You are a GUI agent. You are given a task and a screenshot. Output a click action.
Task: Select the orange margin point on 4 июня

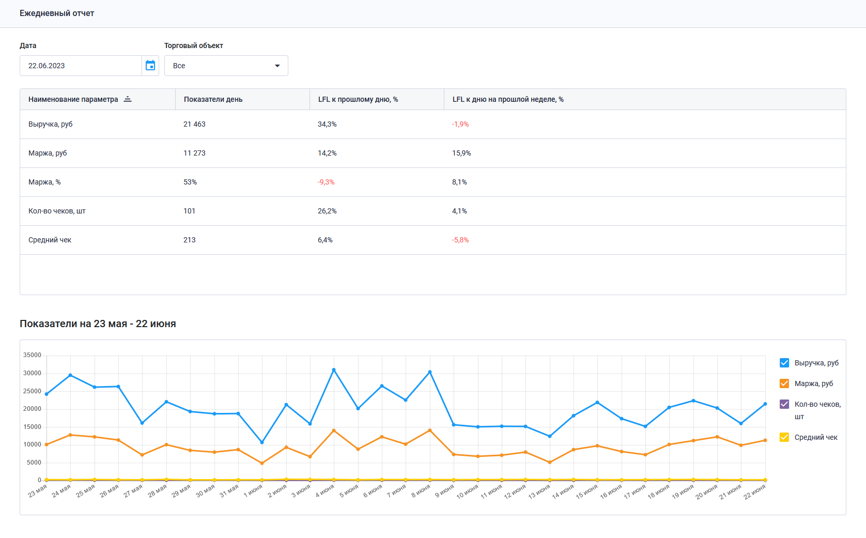tap(334, 431)
